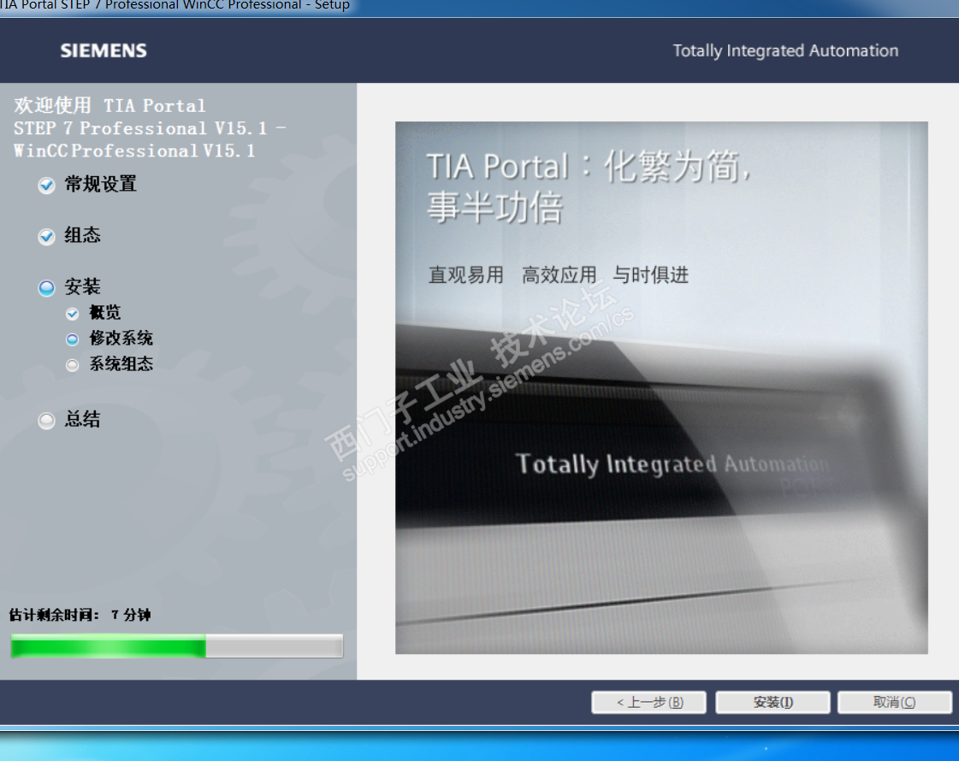Cancel setup with the 取消(C) button
Screen dimensions: 959x761
click(895, 702)
